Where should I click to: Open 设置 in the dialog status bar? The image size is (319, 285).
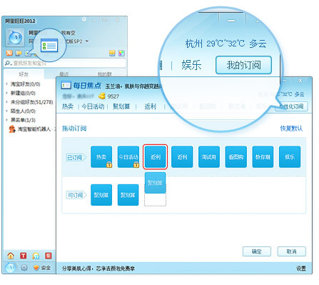pos(301,269)
